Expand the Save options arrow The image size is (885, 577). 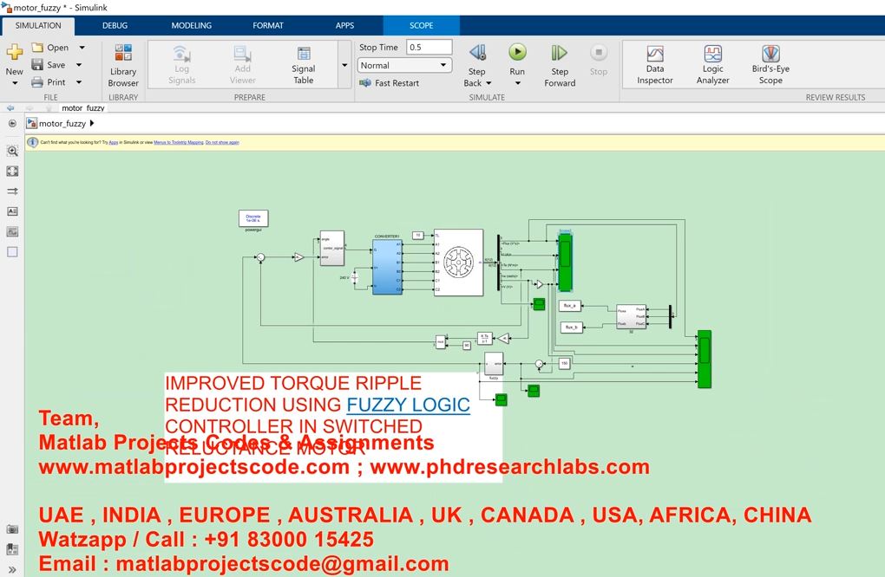[x=79, y=65]
